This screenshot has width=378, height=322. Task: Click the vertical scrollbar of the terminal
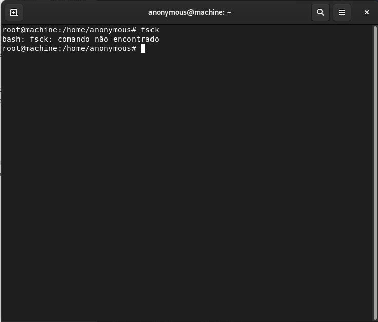pos(375,173)
